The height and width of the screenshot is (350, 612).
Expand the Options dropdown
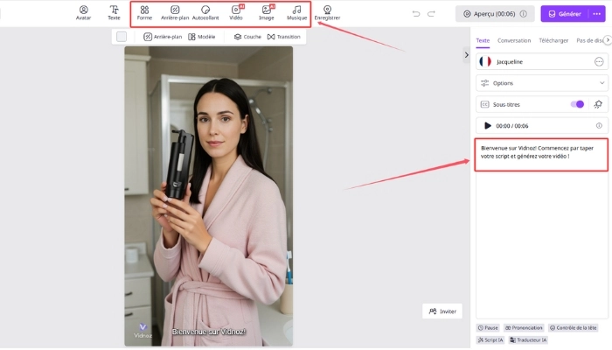pyautogui.click(x=541, y=83)
